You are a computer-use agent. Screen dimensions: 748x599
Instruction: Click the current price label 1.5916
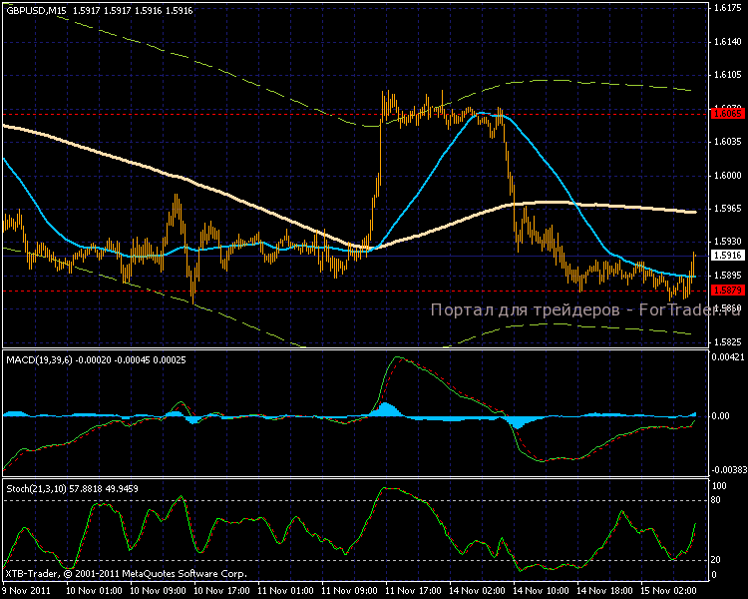pos(727,256)
